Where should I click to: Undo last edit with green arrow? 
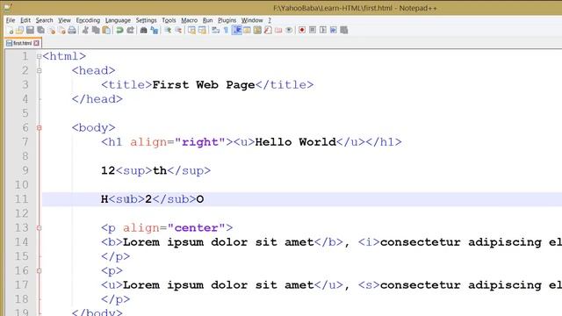[x=119, y=30]
